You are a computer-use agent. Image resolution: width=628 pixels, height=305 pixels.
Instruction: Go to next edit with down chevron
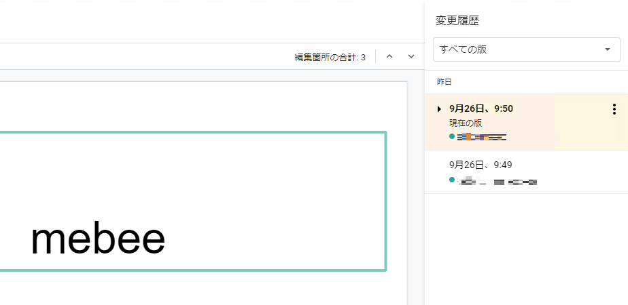(411, 57)
